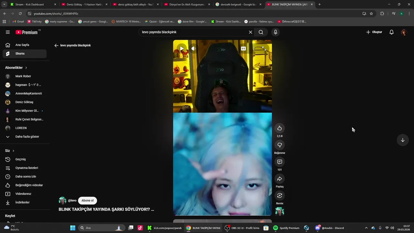Toggle closed captions on the Short
Image resolution: width=414 pixels, height=233 pixels.
(x=243, y=49)
